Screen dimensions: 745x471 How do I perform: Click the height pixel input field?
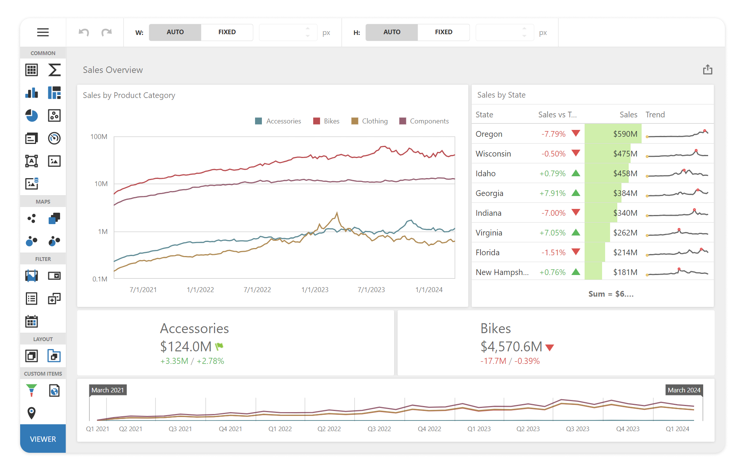point(505,32)
